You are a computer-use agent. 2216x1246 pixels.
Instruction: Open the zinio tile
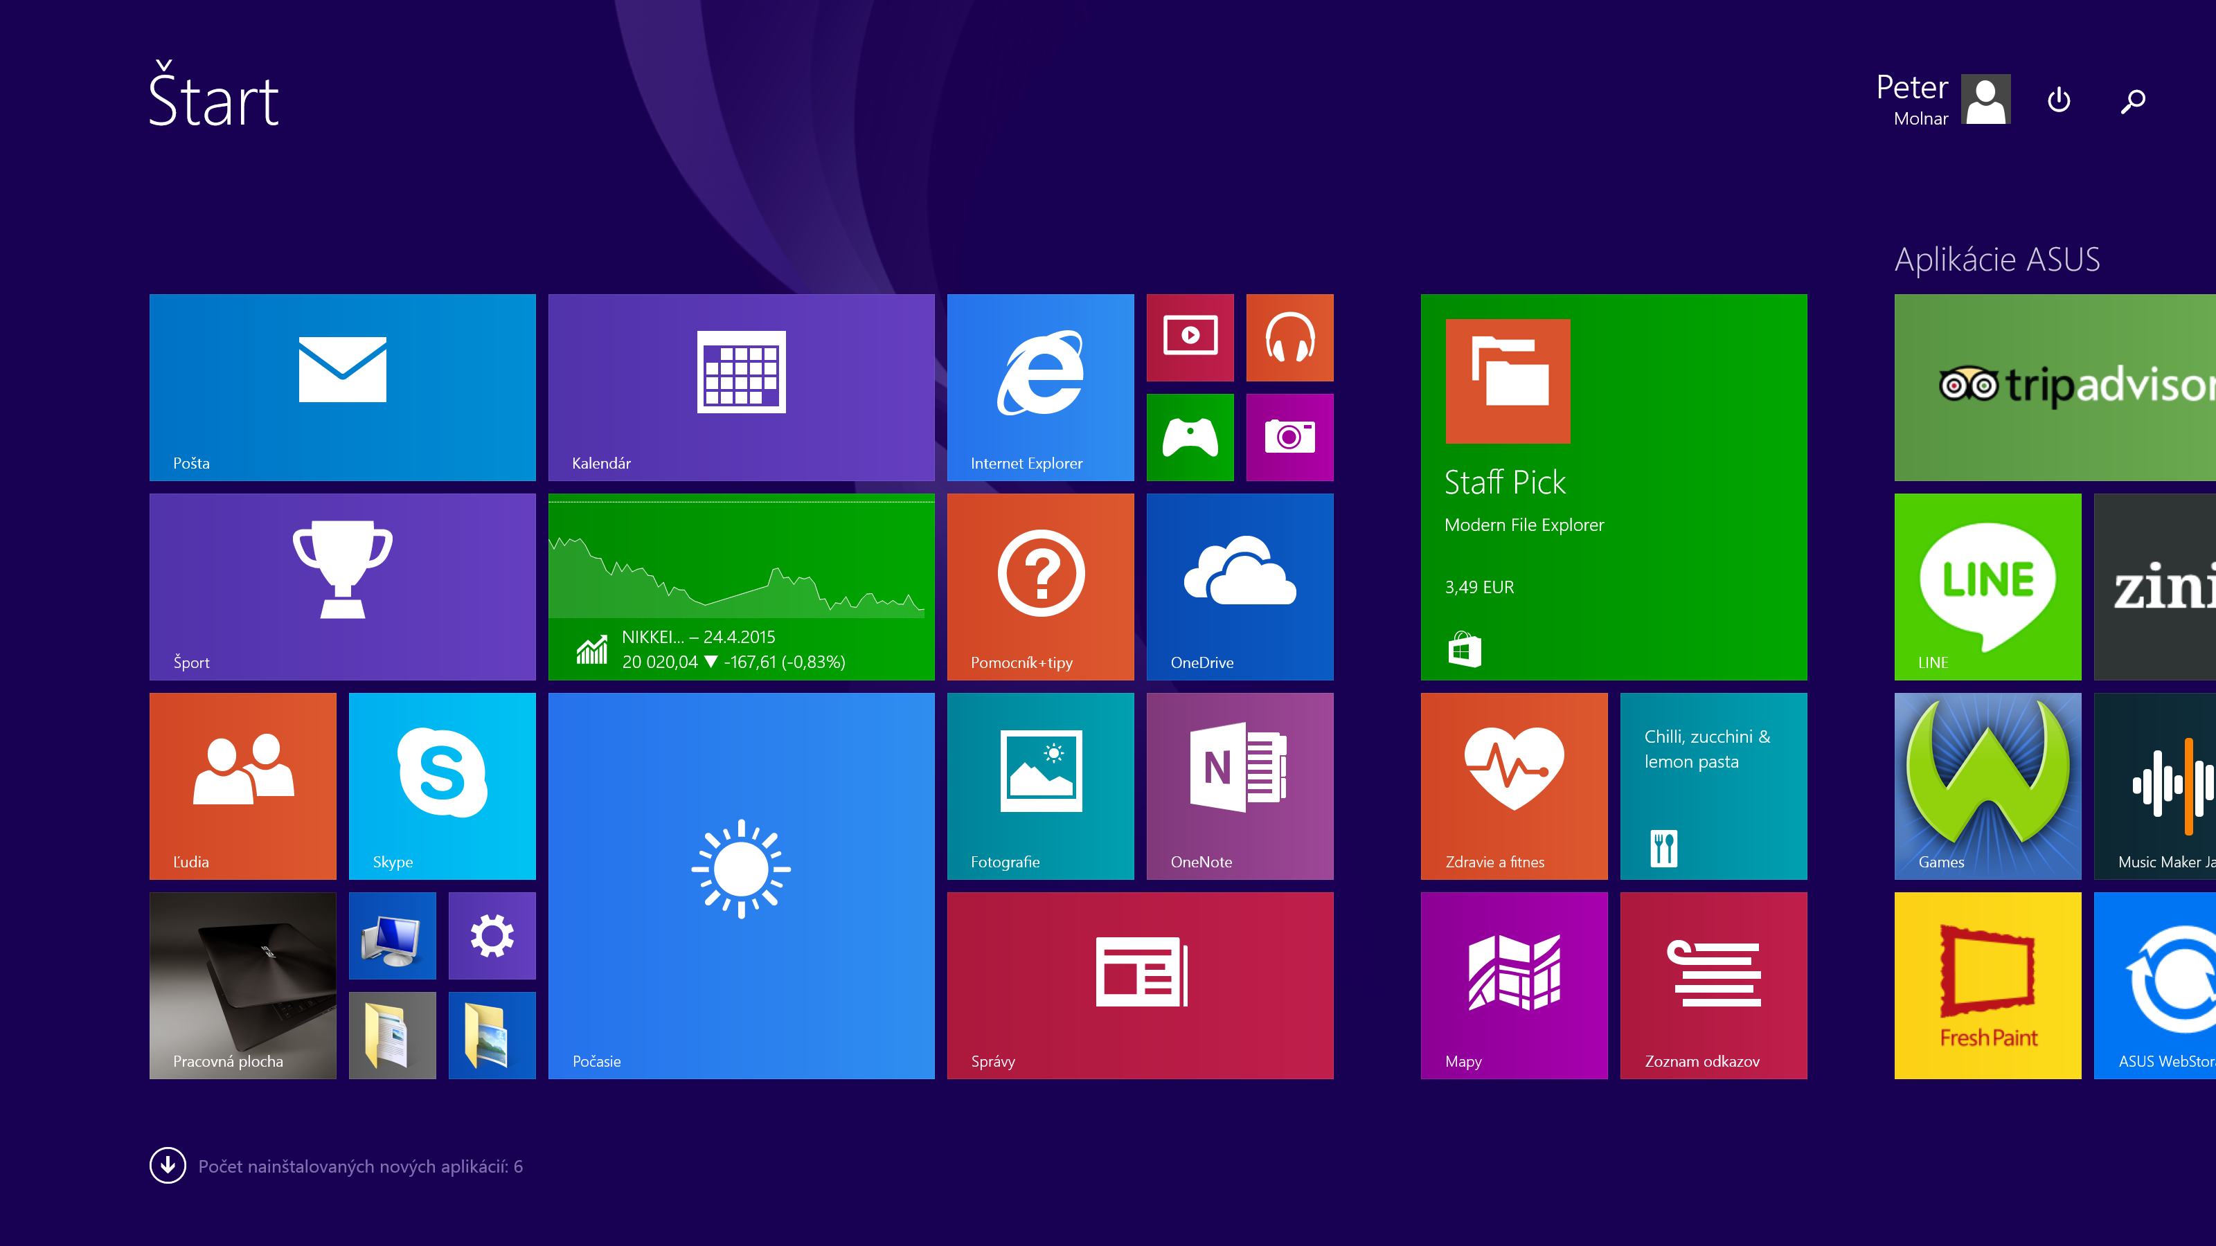pos(2155,586)
